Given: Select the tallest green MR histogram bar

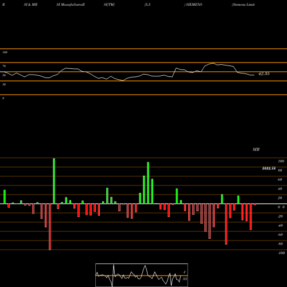Looking at the screenshot, I should [54, 181].
